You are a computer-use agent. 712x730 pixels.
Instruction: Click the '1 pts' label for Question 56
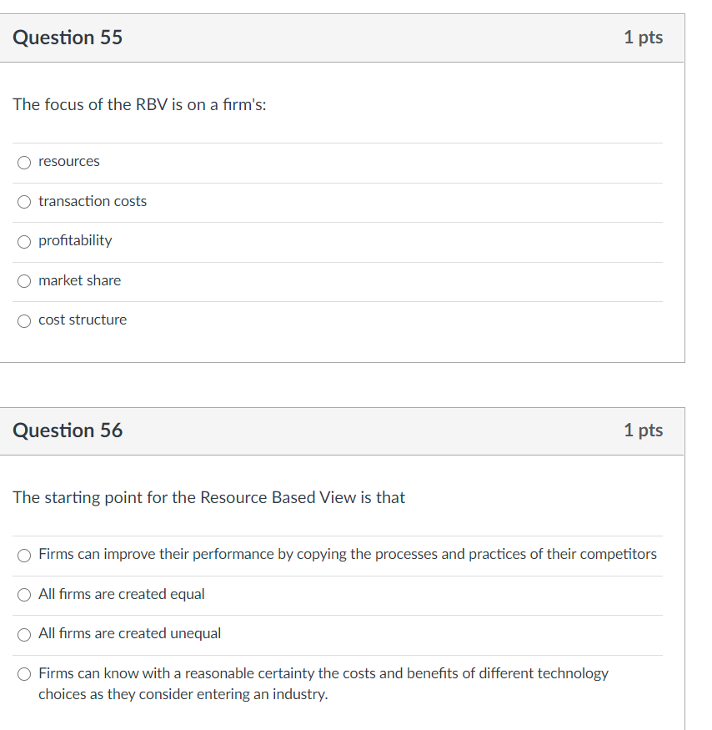[644, 431]
